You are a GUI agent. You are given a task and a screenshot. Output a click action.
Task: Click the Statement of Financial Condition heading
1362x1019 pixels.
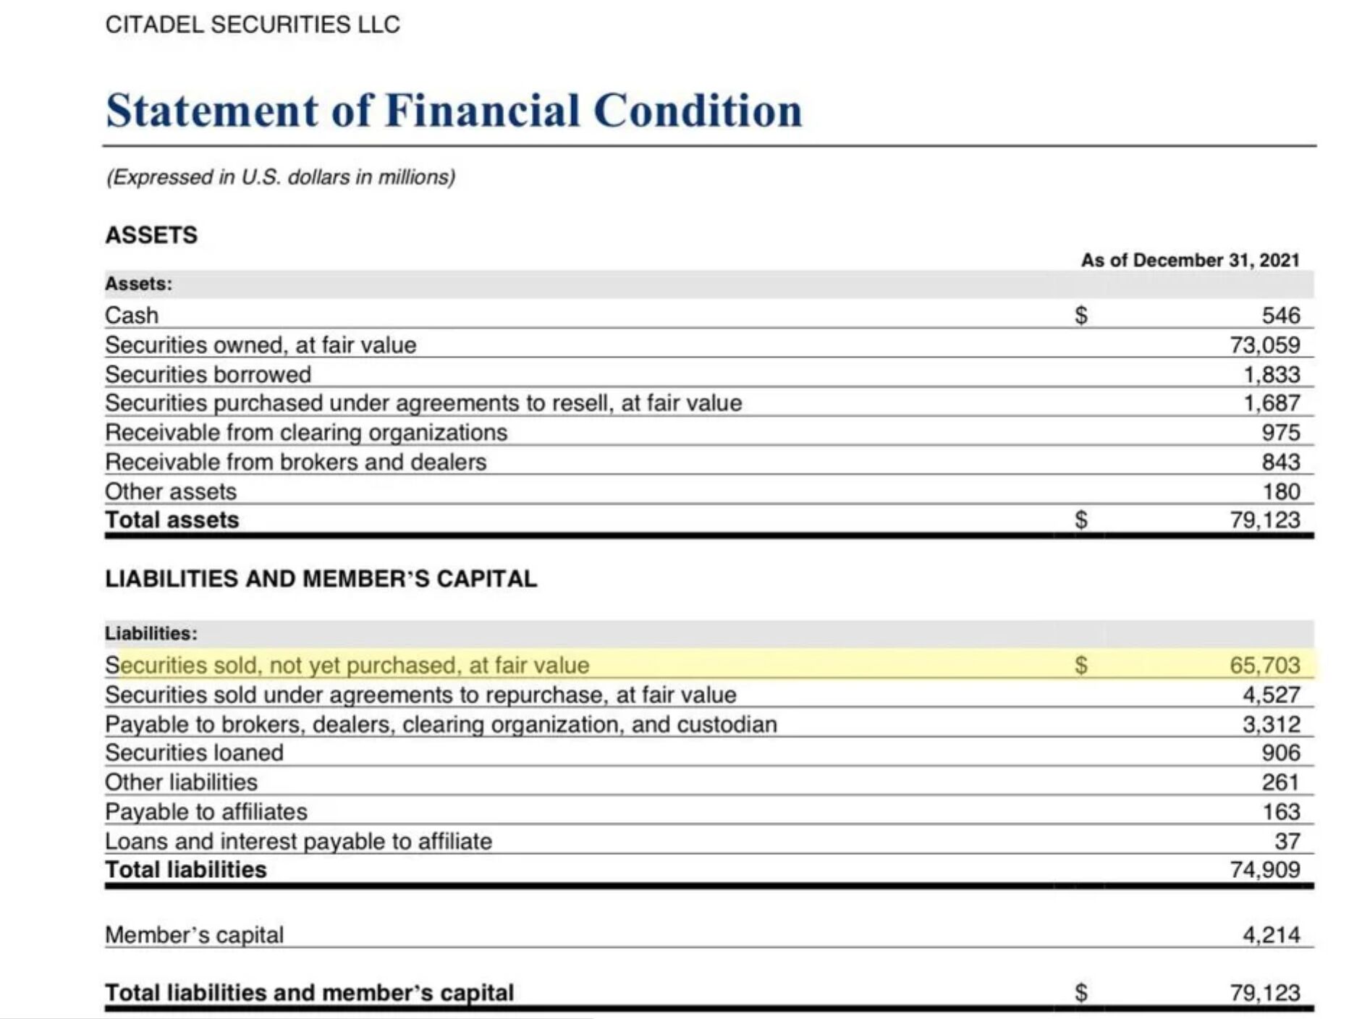point(454,111)
